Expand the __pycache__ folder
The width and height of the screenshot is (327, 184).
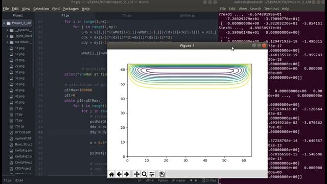(x=7, y=30)
